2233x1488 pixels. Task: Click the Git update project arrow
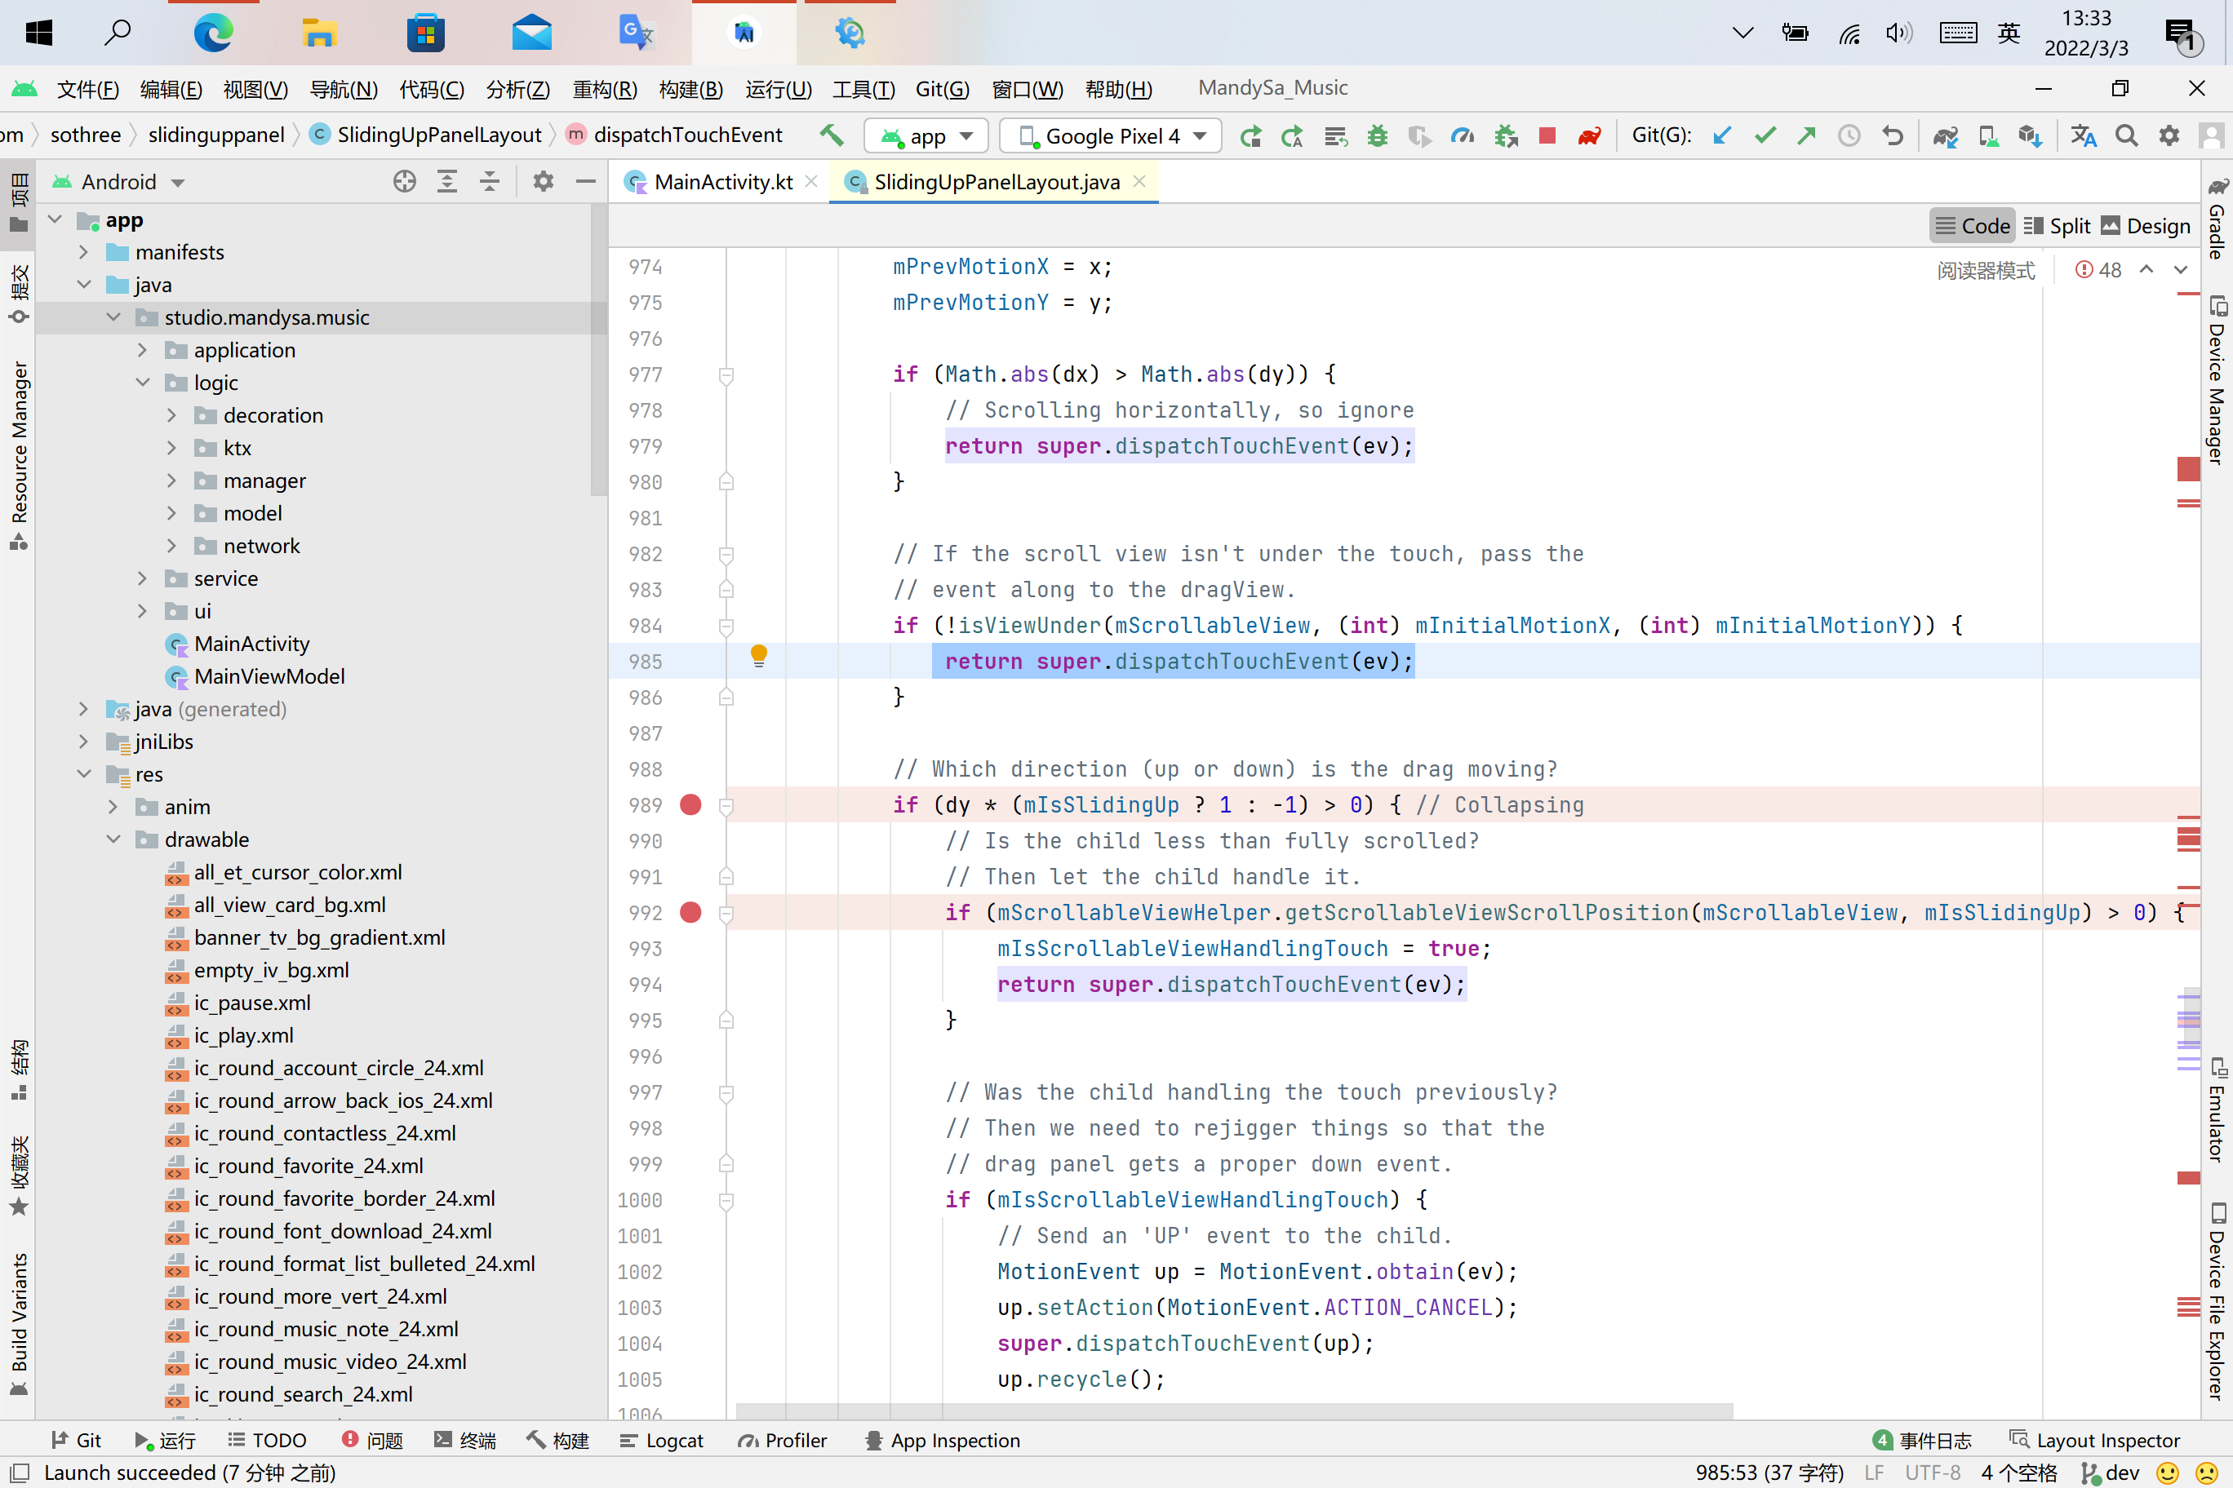tap(1721, 135)
